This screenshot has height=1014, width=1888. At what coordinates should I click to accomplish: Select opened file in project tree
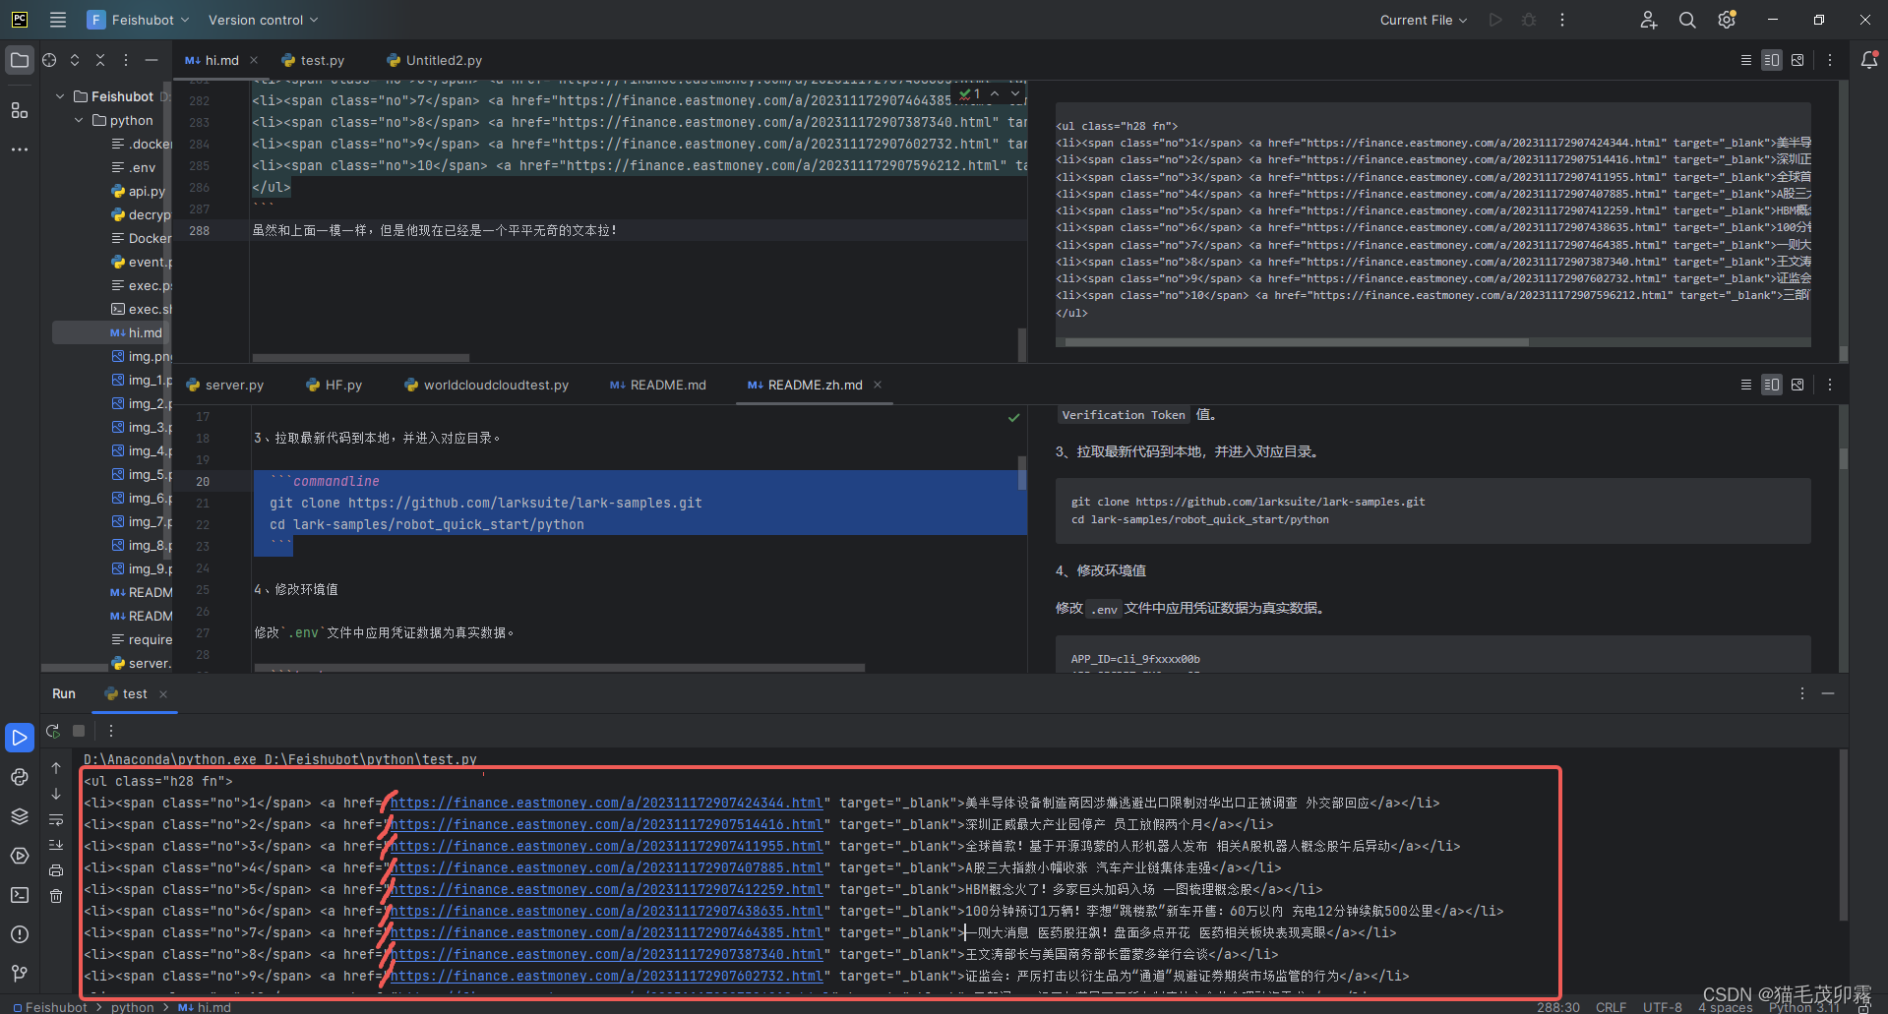(x=49, y=60)
